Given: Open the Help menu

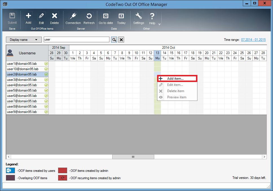Looking at the screenshot, I should (152, 18).
